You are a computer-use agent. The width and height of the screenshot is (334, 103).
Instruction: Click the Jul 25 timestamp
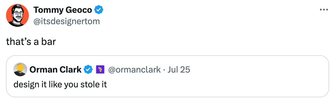(178, 69)
